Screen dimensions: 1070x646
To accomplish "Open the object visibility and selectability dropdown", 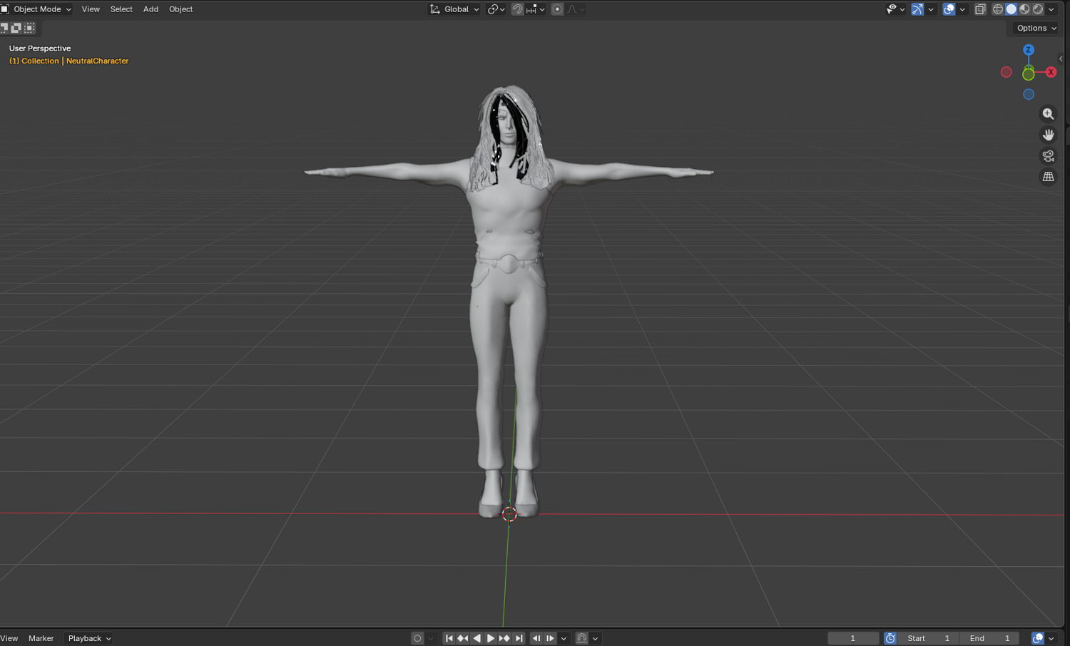I will click(x=895, y=9).
